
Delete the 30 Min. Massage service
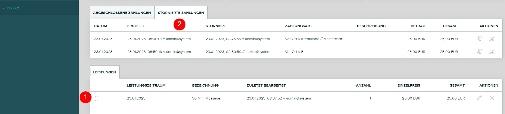pyautogui.click(x=492, y=98)
